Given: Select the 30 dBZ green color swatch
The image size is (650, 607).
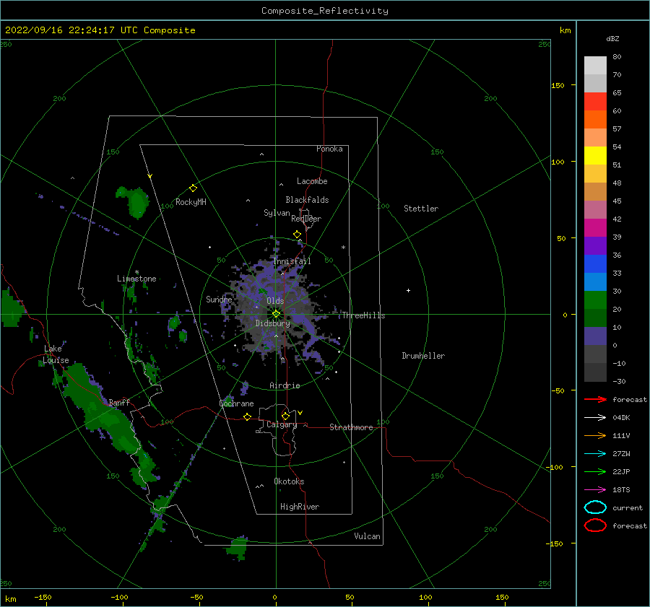Looking at the screenshot, I should click(x=595, y=300).
